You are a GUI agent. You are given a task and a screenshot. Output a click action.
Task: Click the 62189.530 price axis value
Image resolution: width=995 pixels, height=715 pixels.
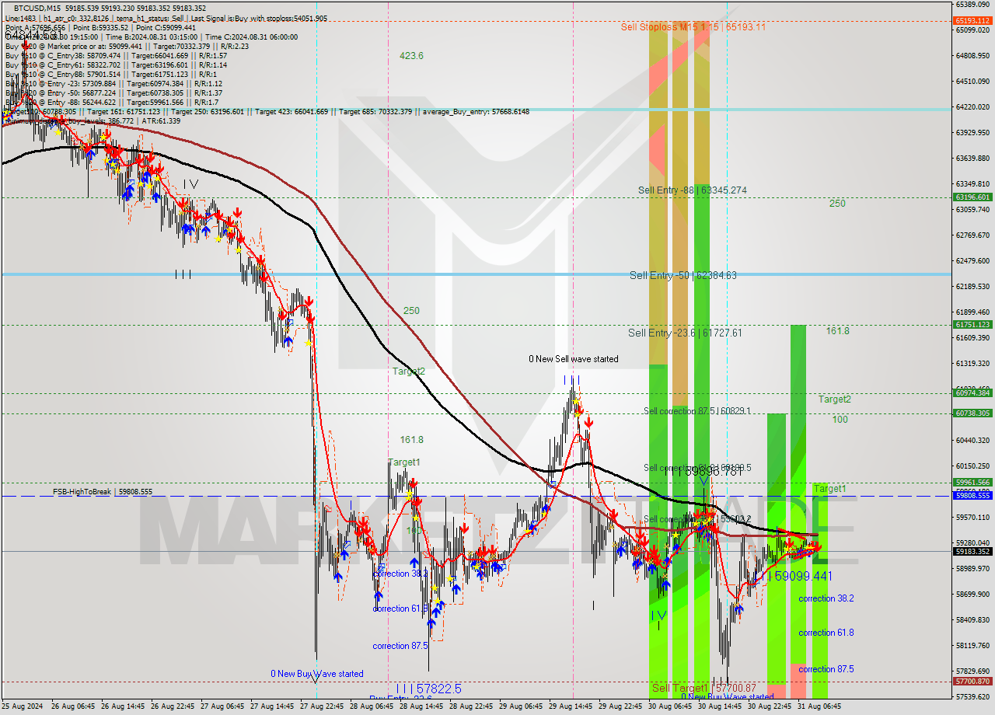(x=972, y=286)
